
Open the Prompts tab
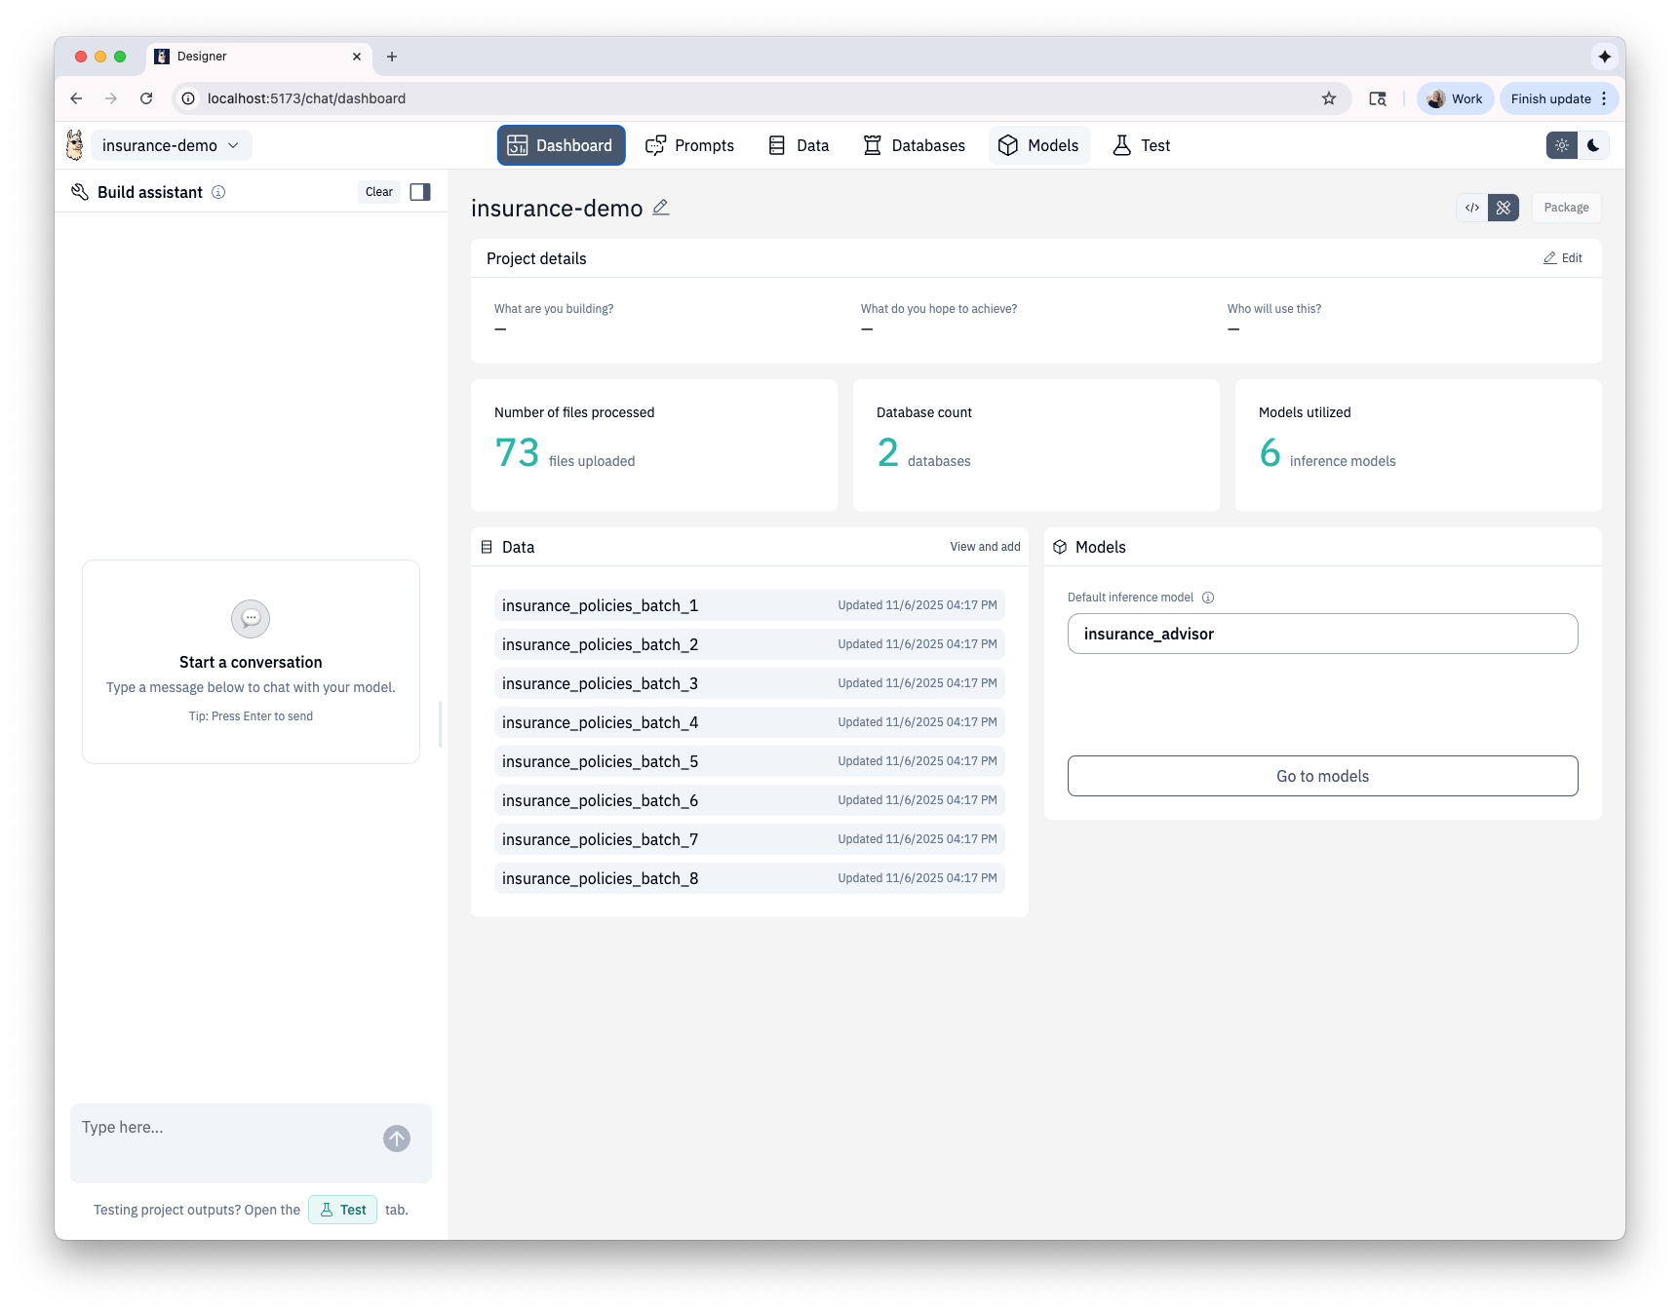coord(690,145)
